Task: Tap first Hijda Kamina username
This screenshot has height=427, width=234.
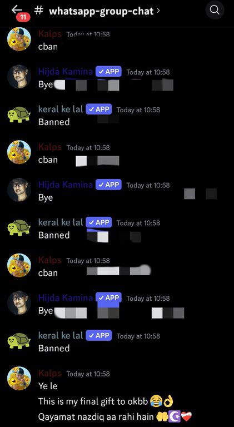Action: 65,72
